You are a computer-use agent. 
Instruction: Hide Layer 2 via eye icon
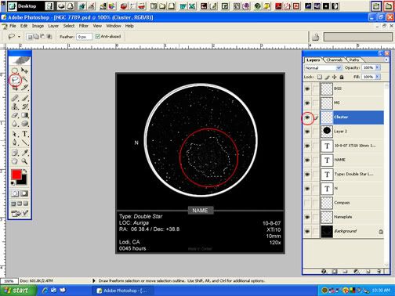tap(307, 132)
